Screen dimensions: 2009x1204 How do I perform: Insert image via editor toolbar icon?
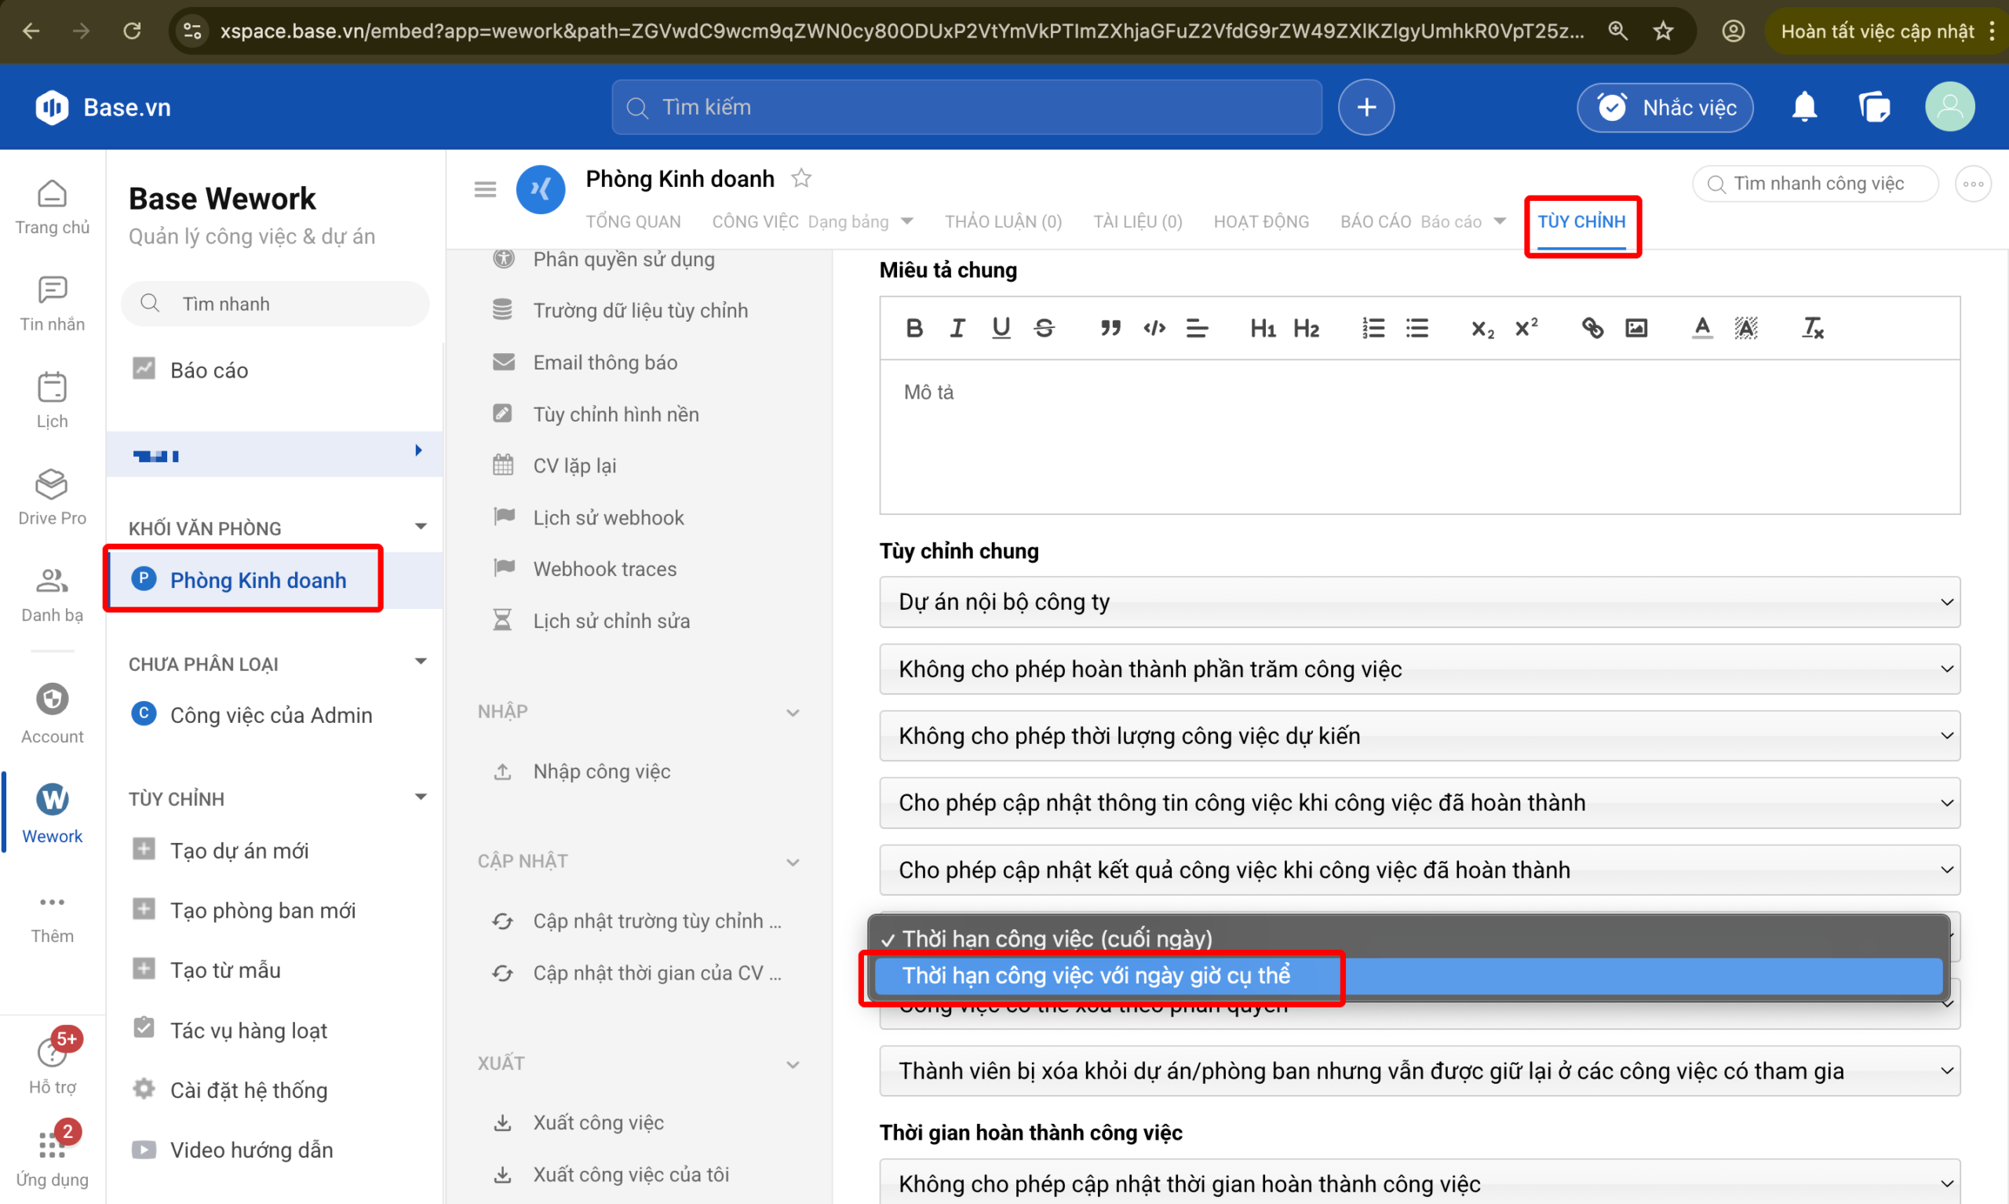pyautogui.click(x=1636, y=328)
